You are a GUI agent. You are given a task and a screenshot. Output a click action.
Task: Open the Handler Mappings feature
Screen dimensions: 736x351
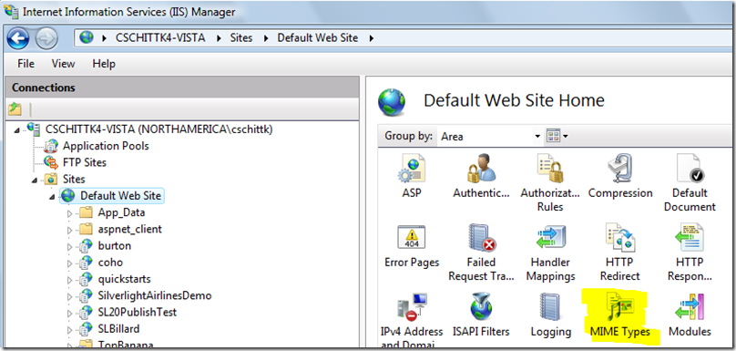550,253
